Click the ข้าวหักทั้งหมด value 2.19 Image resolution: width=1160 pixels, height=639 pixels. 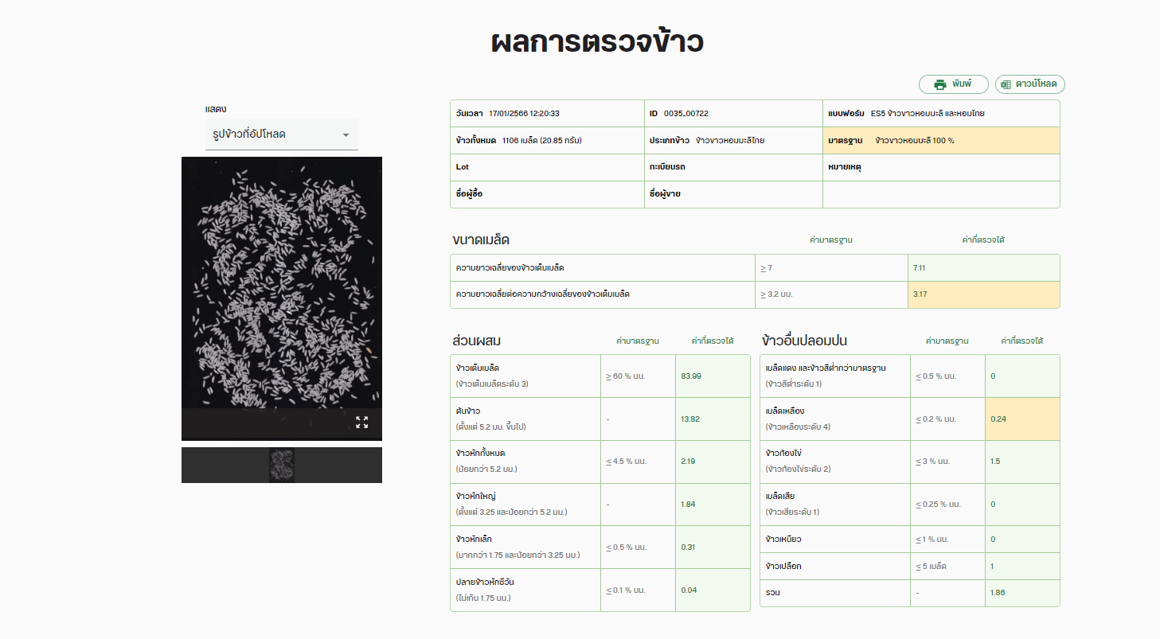tap(712, 462)
